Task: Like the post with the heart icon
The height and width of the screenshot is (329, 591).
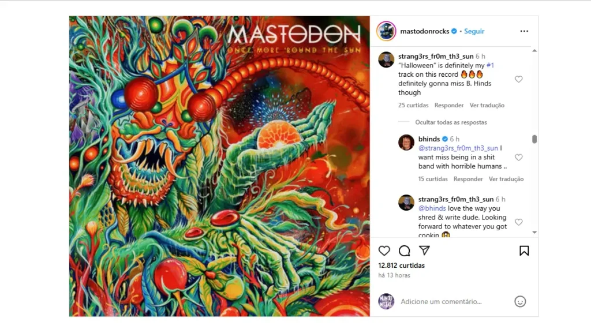Action: [x=384, y=251]
